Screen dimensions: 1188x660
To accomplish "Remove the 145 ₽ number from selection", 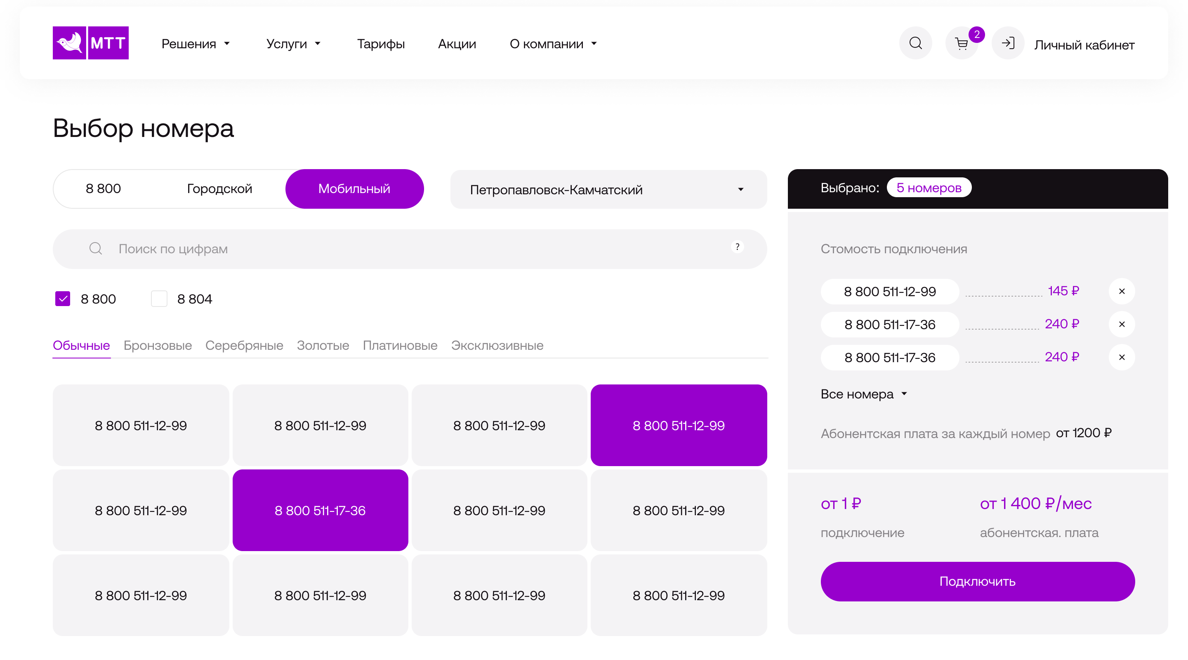I will pyautogui.click(x=1122, y=291).
